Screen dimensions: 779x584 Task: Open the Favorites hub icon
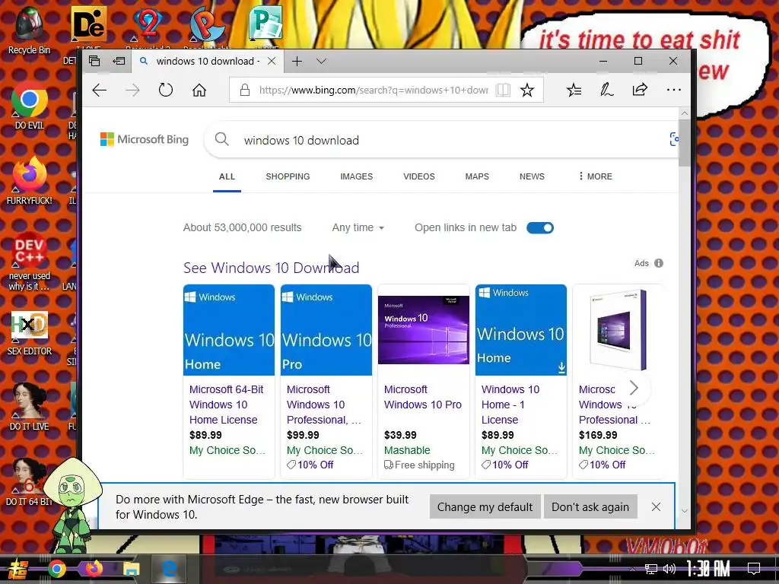click(x=574, y=90)
